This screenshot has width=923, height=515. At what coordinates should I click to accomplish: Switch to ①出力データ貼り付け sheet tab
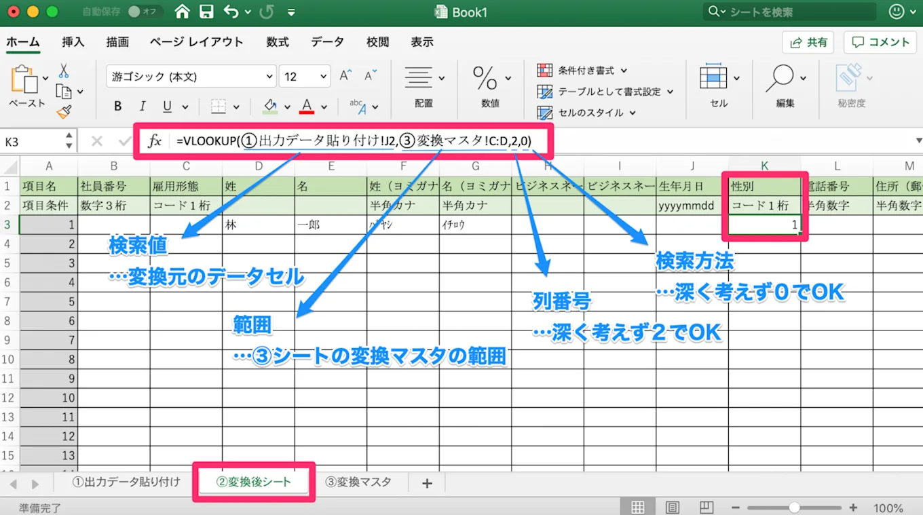tap(126, 482)
